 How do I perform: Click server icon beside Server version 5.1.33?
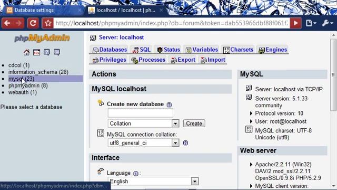(249, 97)
